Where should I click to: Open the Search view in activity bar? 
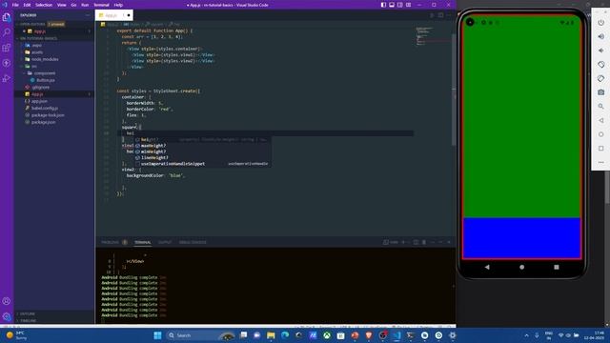pos(7,32)
